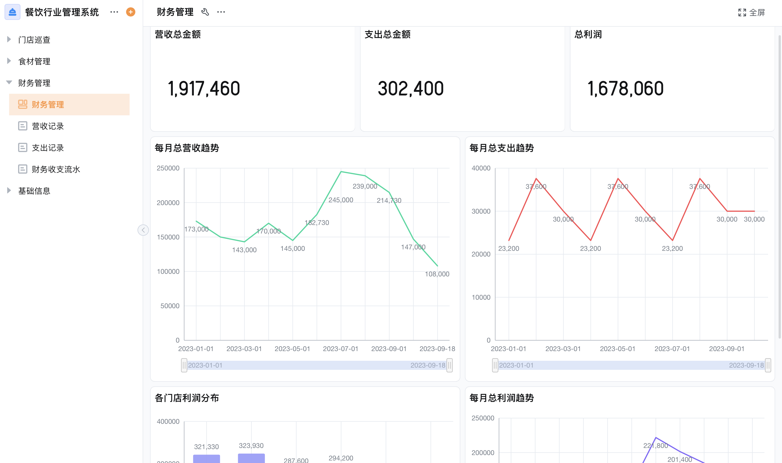Screen dimensions: 782x463
Task: Click the 每月总利润趋势 chart title
Action: coord(502,398)
